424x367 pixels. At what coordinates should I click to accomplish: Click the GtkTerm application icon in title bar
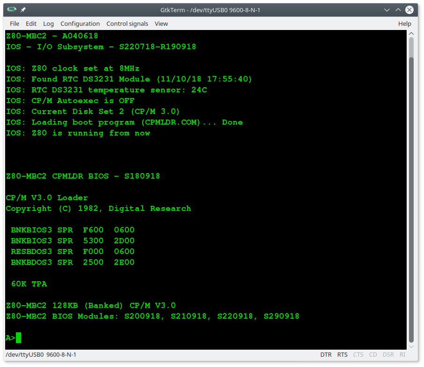pyautogui.click(x=12, y=10)
